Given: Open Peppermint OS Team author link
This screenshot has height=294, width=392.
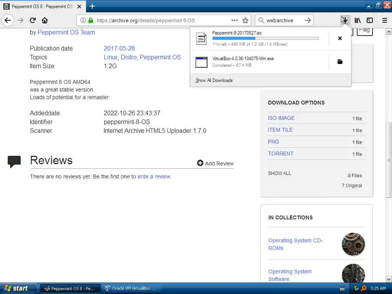Looking at the screenshot, I should pyautogui.click(x=66, y=32).
